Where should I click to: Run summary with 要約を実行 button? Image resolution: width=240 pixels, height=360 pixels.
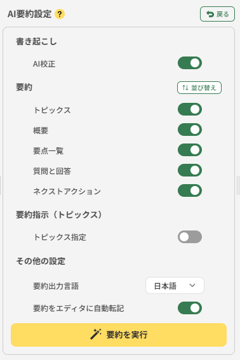point(119,335)
